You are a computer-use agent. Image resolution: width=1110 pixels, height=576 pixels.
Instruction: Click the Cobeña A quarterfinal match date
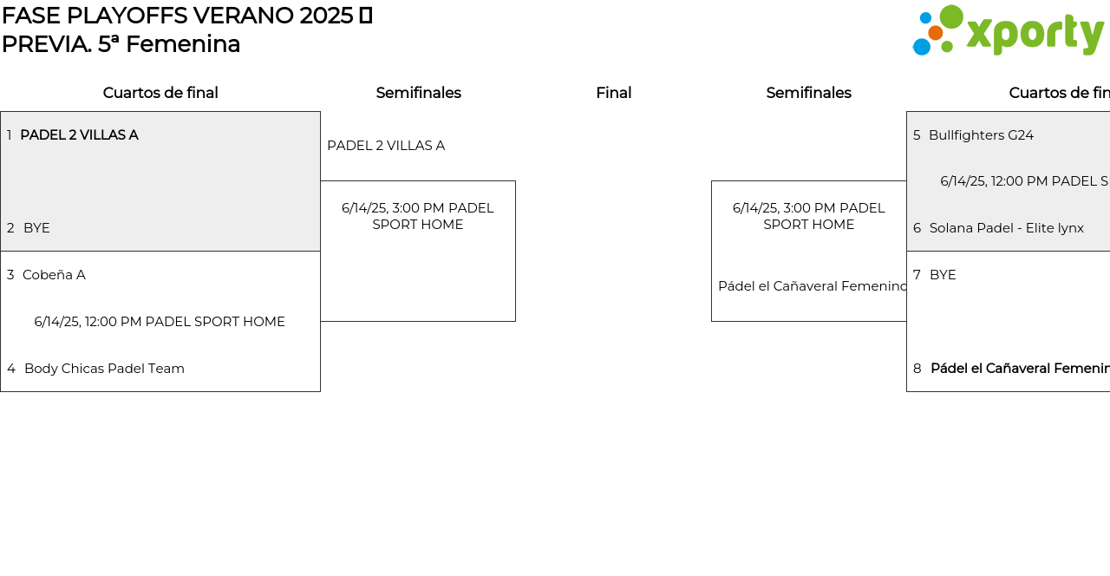pos(160,322)
